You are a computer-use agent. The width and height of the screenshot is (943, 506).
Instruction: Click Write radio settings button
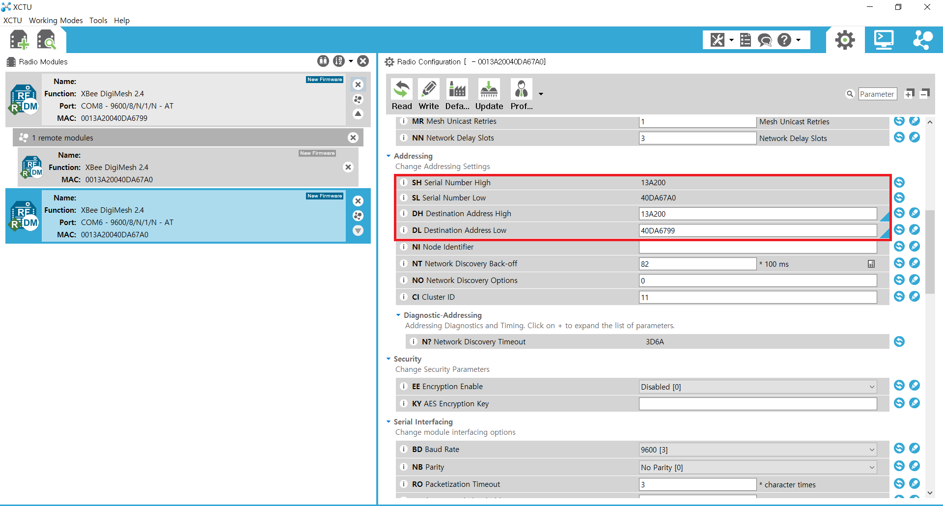click(x=429, y=95)
